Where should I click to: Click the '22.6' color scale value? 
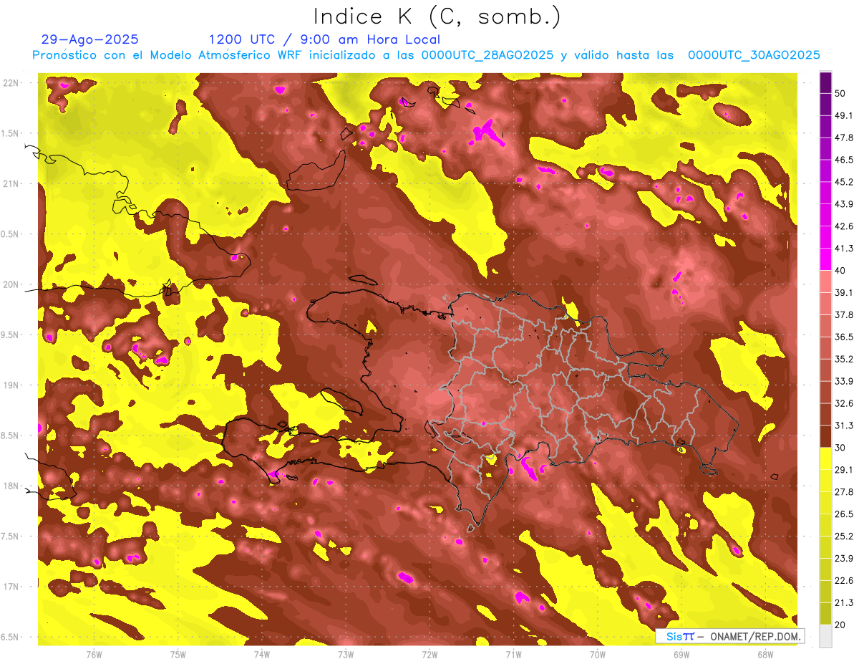[843, 580]
